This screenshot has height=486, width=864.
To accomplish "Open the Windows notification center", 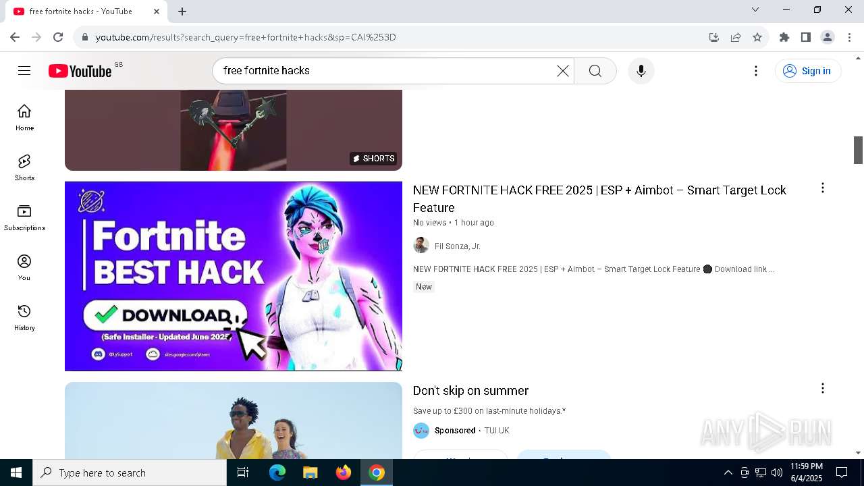I will [842, 473].
